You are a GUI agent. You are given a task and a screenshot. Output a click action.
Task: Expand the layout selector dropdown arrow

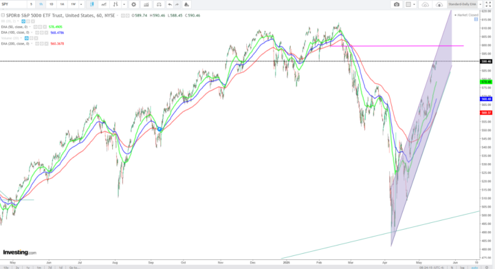tap(414, 4)
